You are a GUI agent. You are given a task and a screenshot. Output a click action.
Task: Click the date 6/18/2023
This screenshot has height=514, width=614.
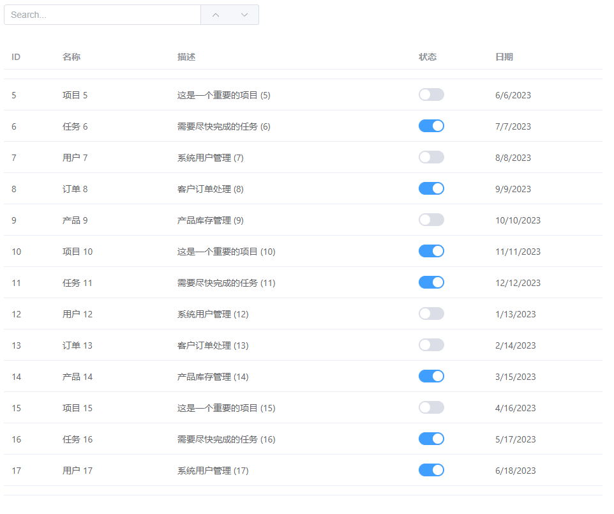[x=515, y=471]
